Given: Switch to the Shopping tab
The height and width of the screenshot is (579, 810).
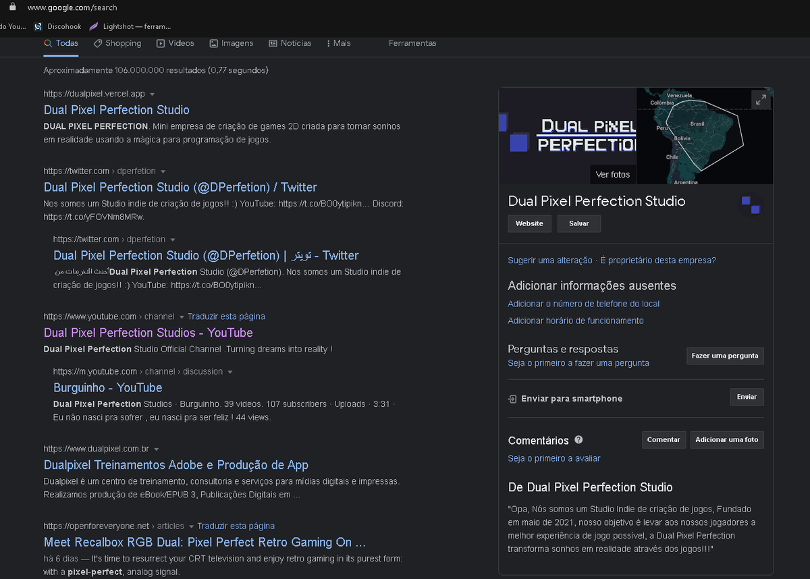Looking at the screenshot, I should point(117,43).
